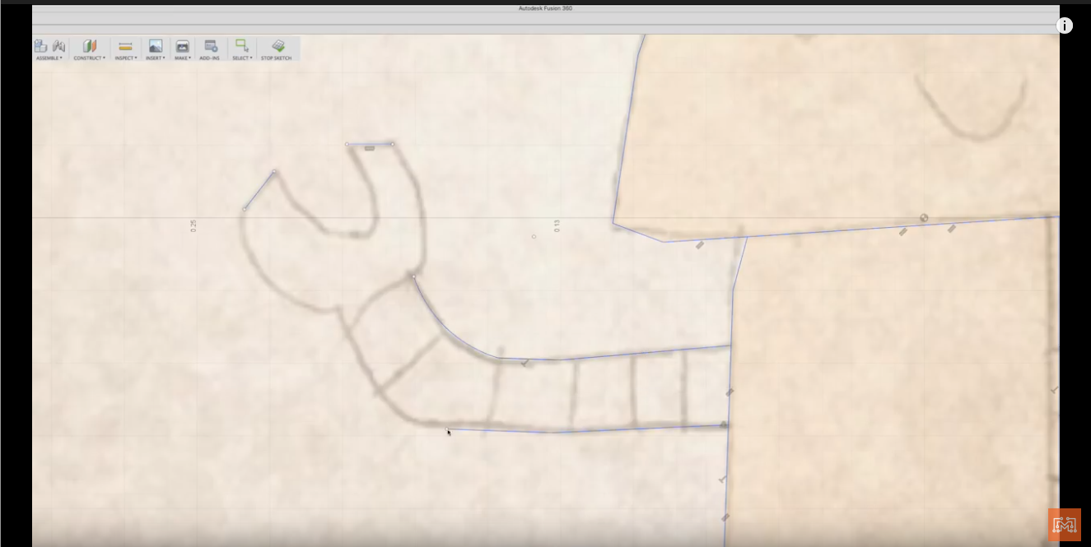Open the Make menu

point(189,58)
